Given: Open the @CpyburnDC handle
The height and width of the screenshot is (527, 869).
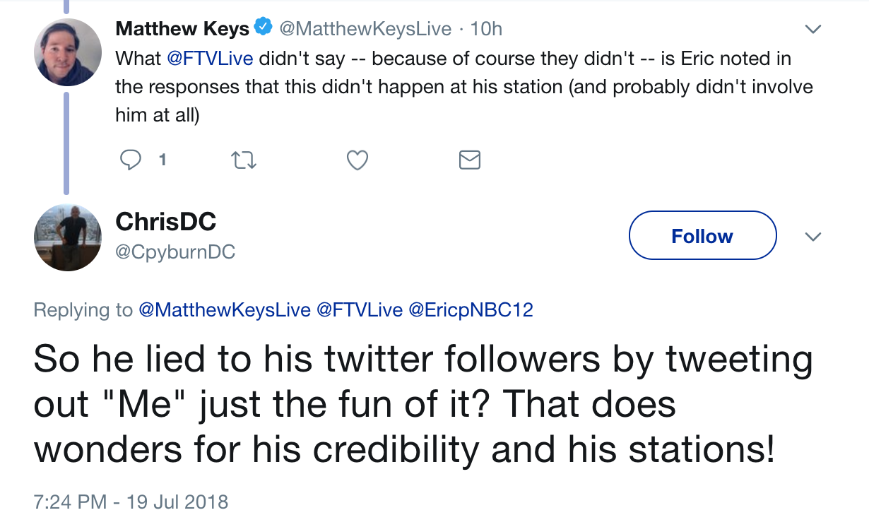Looking at the screenshot, I should pos(175,251).
